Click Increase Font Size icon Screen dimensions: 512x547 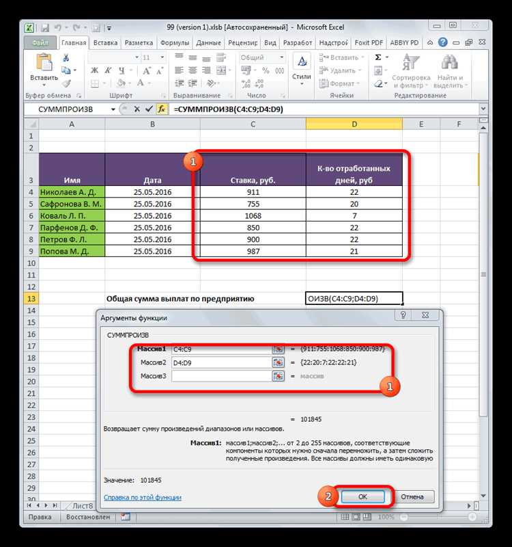point(147,71)
